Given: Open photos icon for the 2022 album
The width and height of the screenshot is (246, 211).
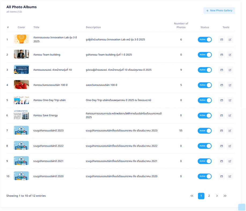Looking at the screenshot, I should (x=222, y=146).
